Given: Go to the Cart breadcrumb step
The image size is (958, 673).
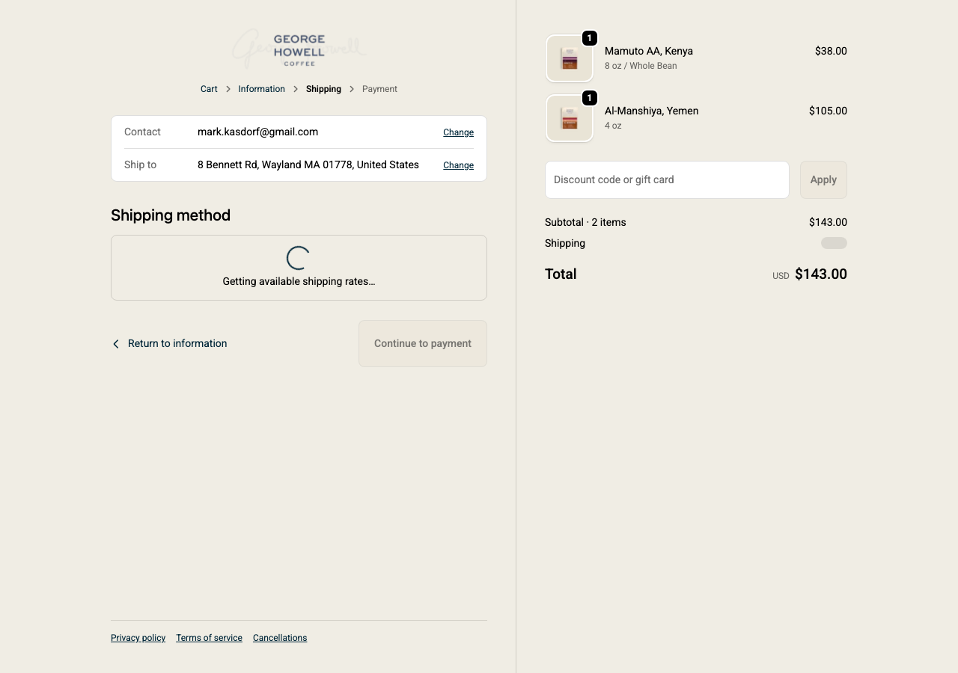Looking at the screenshot, I should point(209,89).
